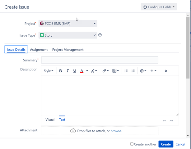Switch to the Assignment tab
The height and width of the screenshot is (149, 191).
tap(39, 50)
